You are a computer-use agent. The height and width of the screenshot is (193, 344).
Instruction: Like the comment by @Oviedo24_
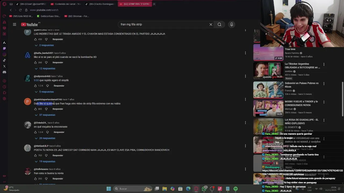35,132
